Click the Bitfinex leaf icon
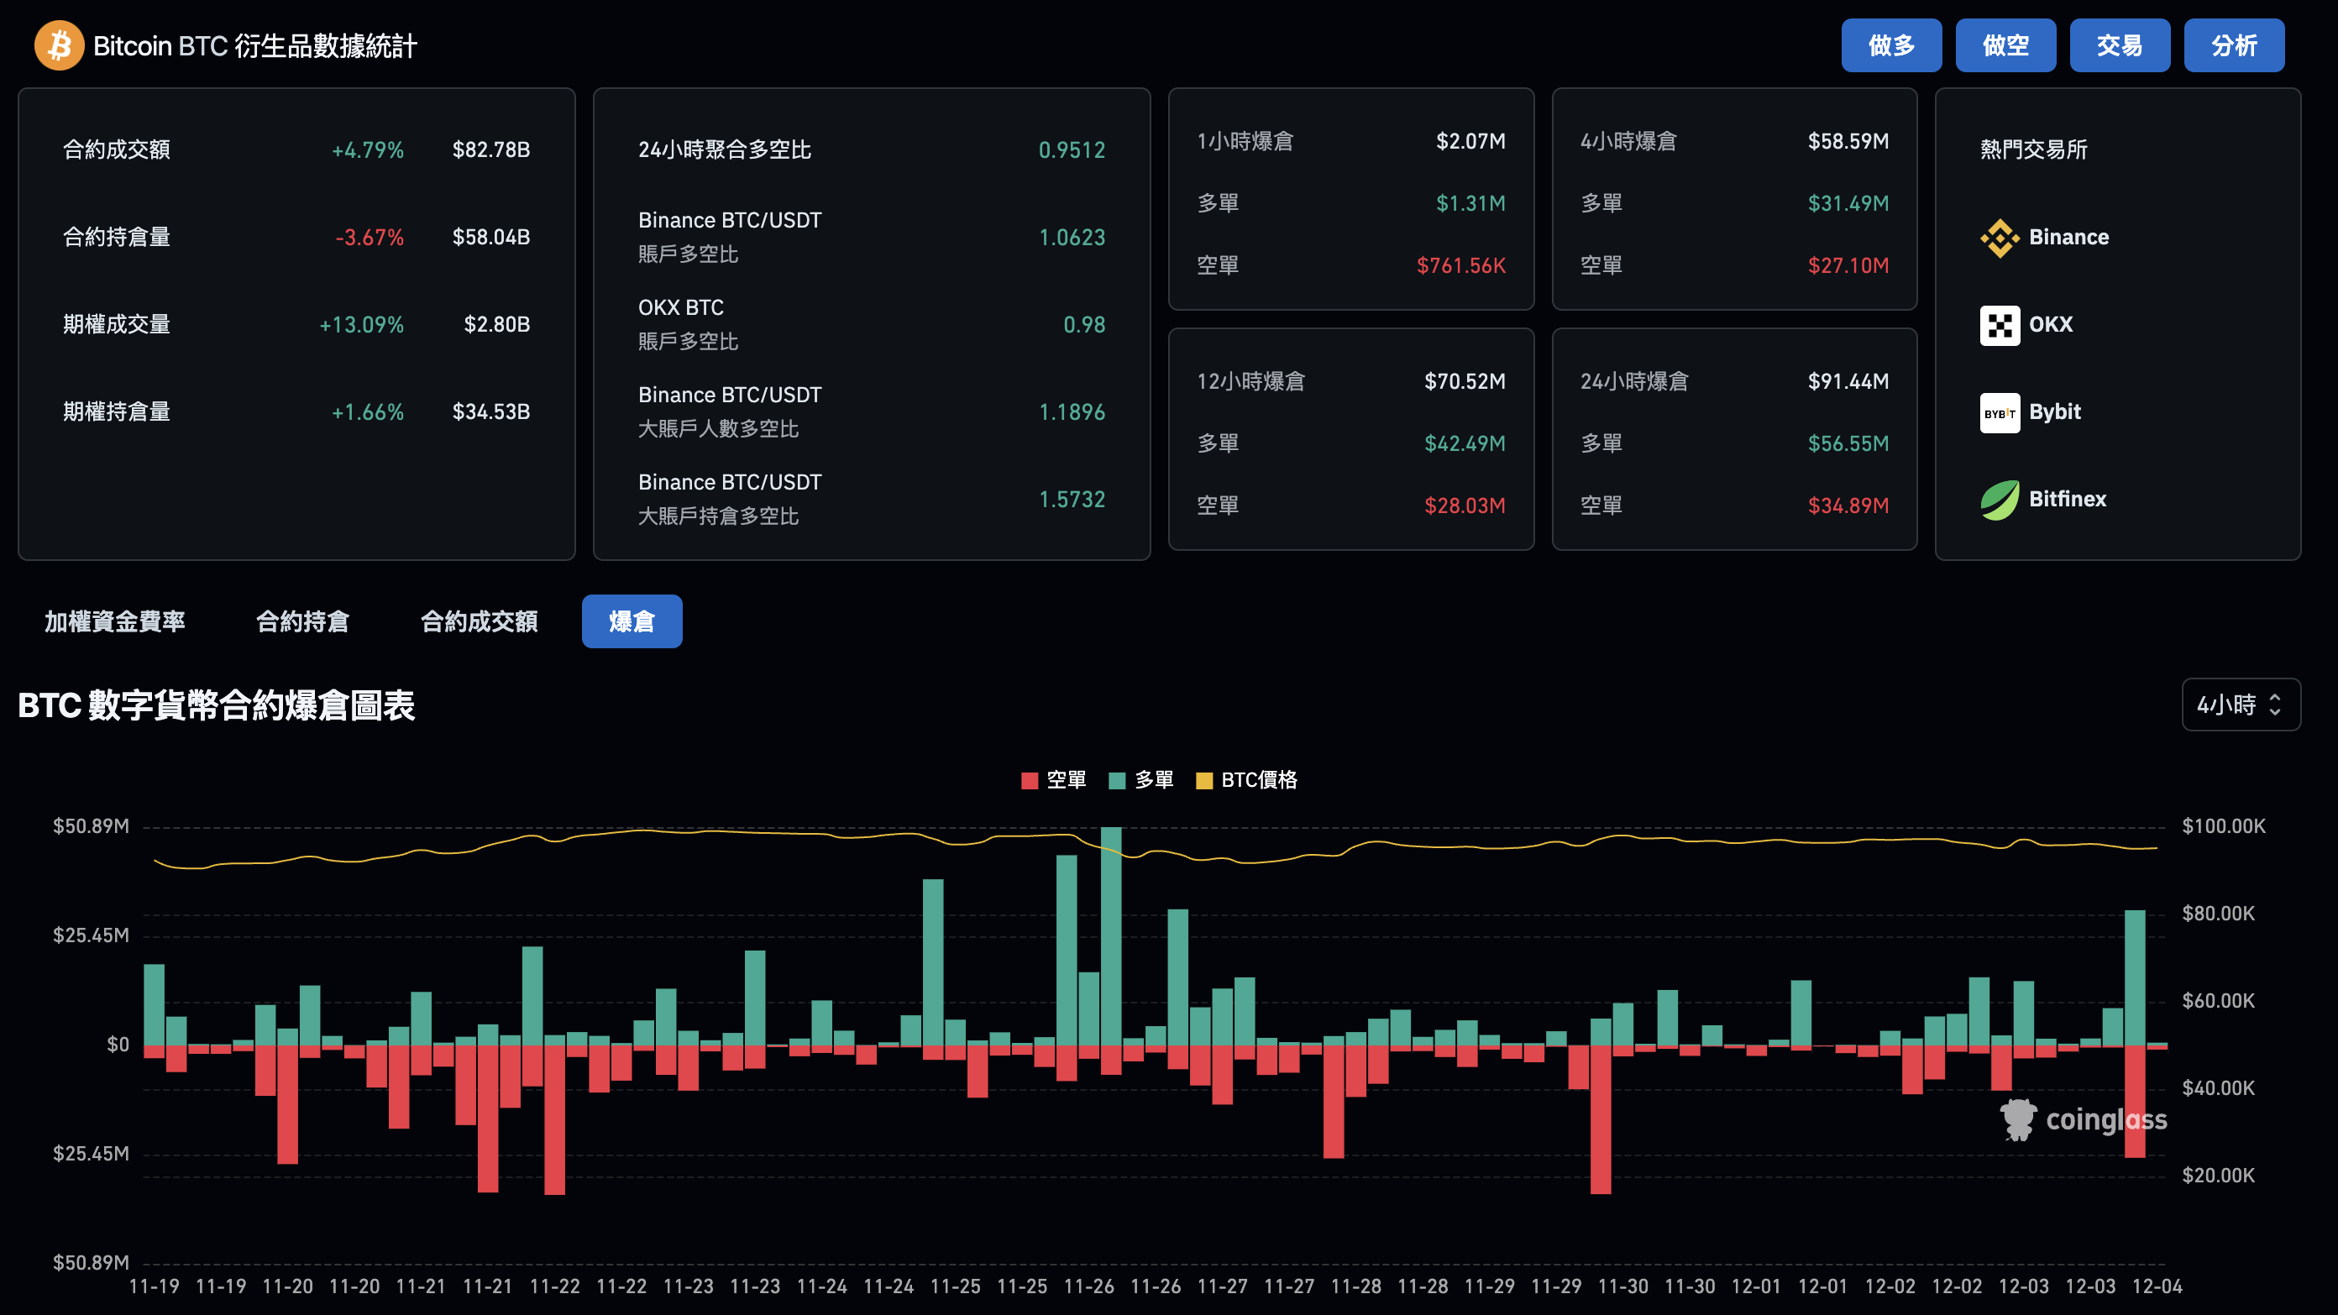This screenshot has height=1315, width=2338. click(x=2000, y=498)
